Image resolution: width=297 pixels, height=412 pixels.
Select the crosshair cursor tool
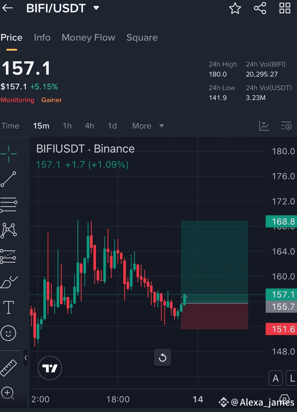(x=9, y=154)
